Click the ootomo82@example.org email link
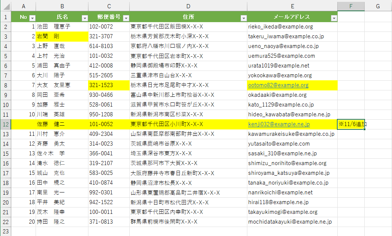 coord(278,85)
